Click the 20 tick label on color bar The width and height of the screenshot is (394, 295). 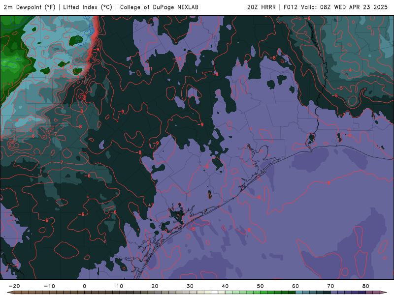[155, 286]
